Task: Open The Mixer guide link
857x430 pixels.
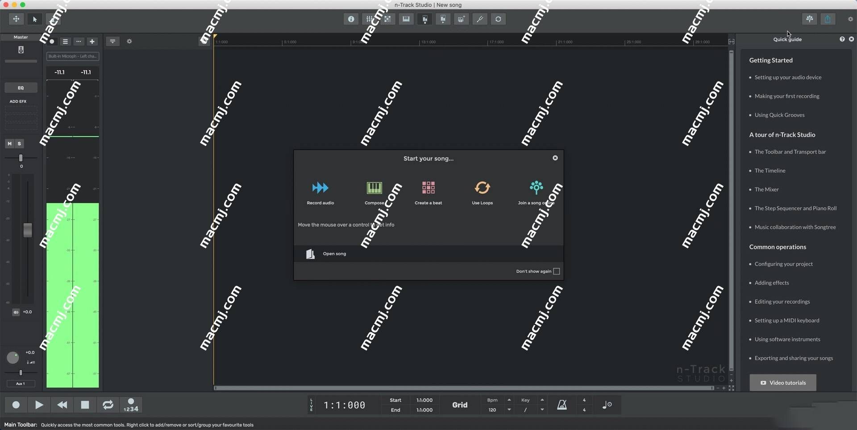Action: (x=766, y=189)
